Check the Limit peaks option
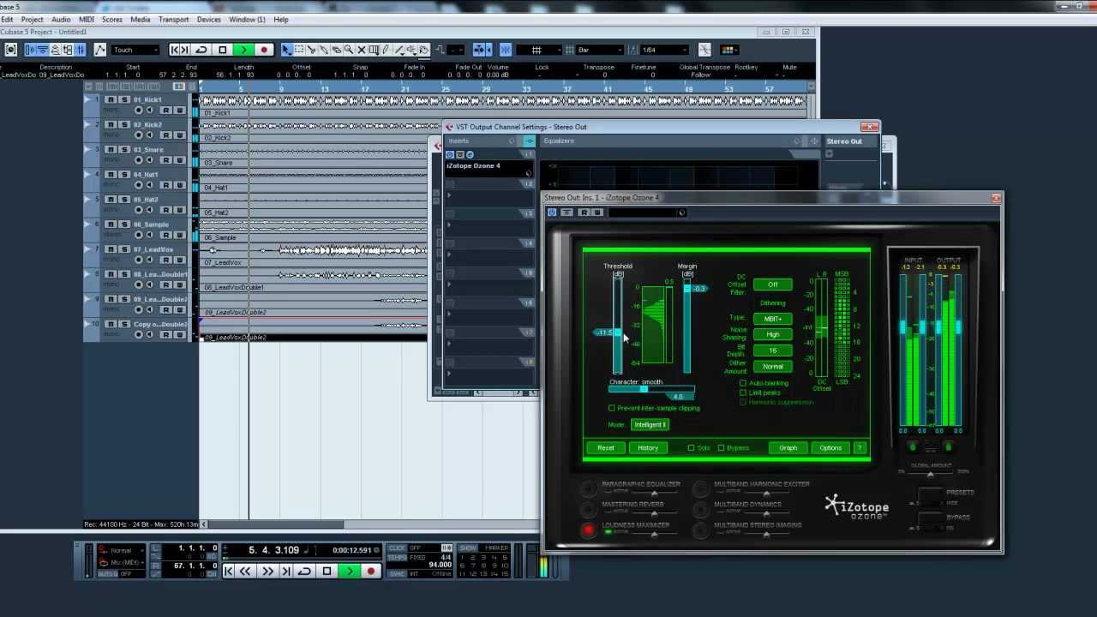The image size is (1097, 617). tap(743, 392)
